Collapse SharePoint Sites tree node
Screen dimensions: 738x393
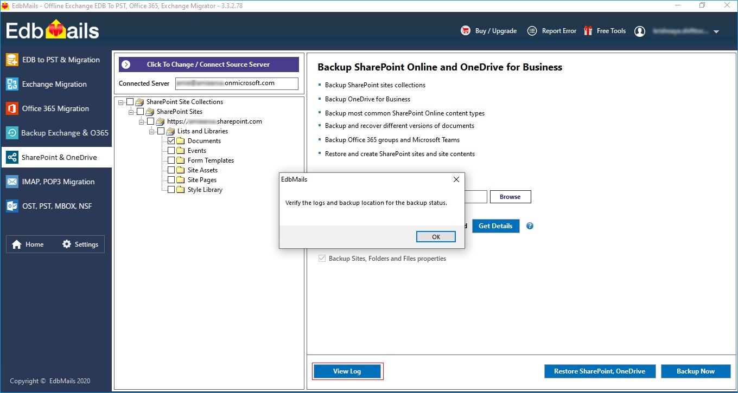coord(131,112)
